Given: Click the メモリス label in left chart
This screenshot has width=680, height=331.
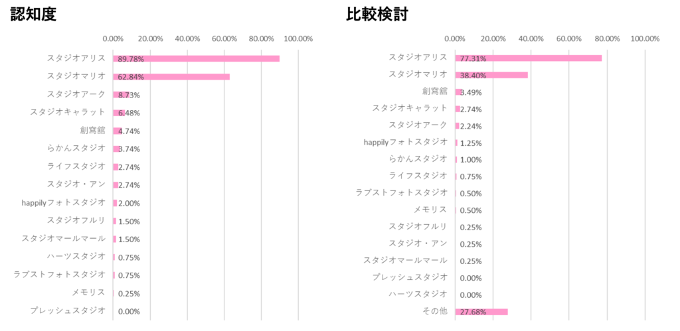Looking at the screenshot, I should point(88,293).
